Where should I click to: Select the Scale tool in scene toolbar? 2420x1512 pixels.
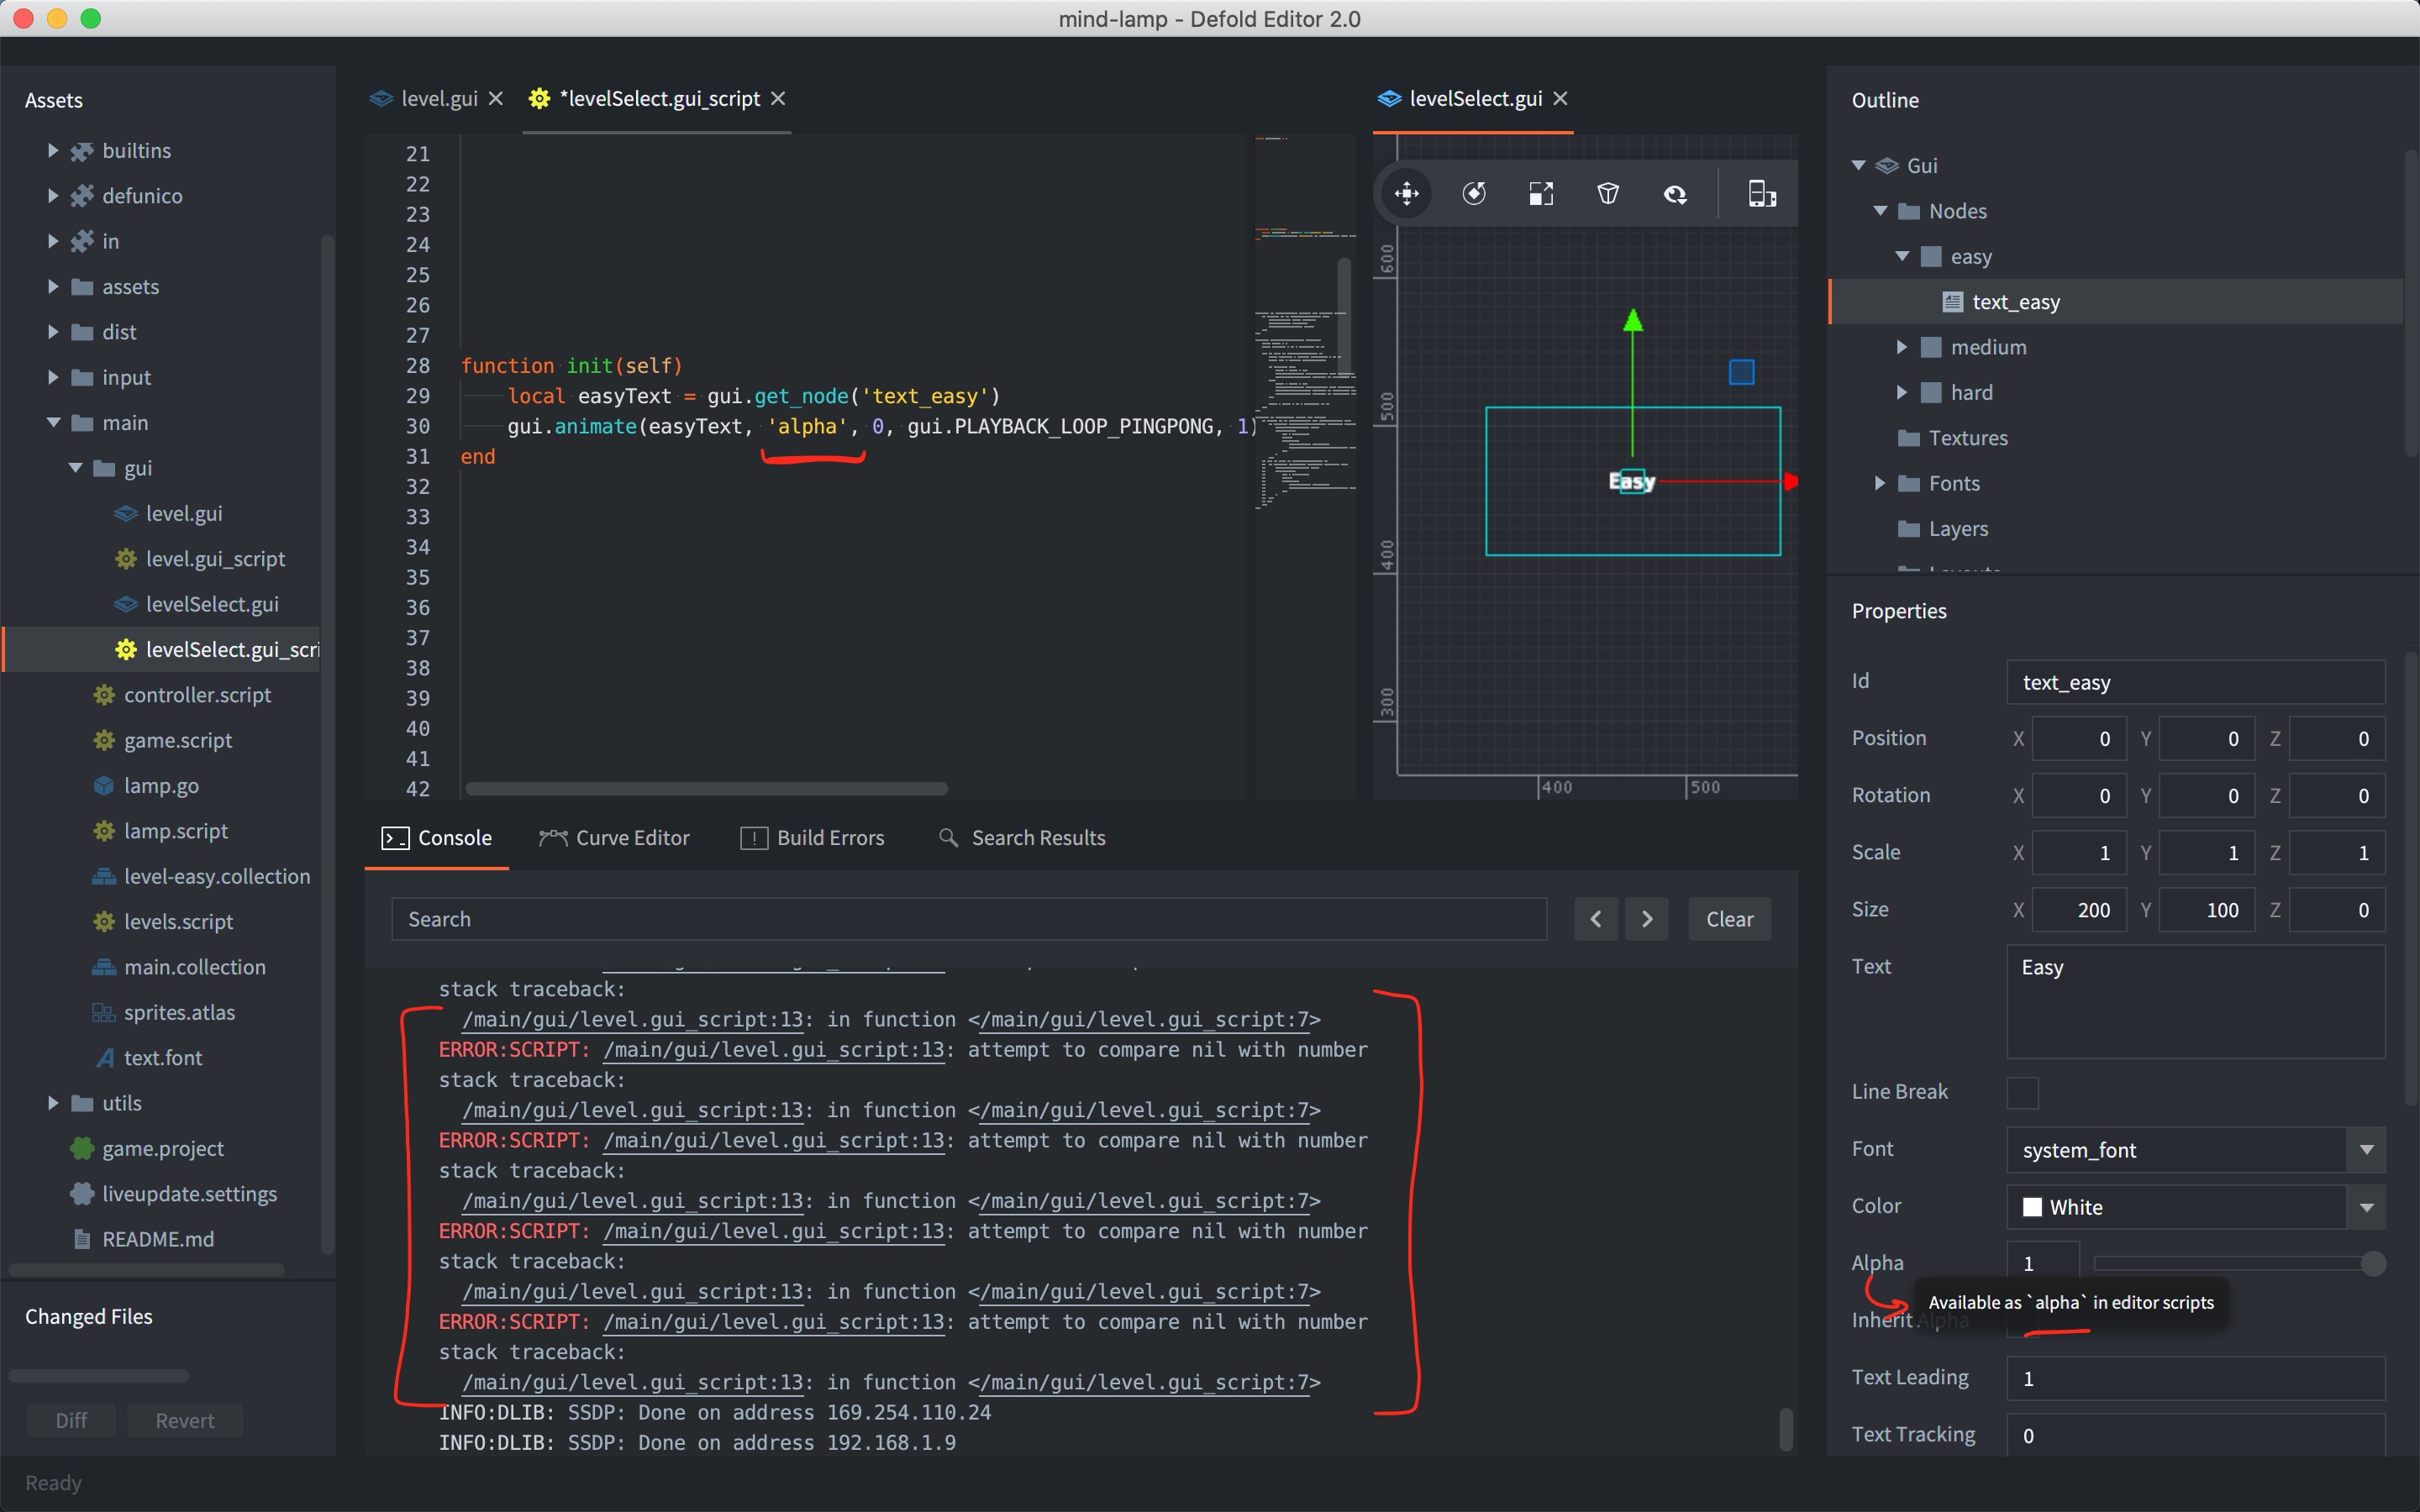click(1541, 193)
